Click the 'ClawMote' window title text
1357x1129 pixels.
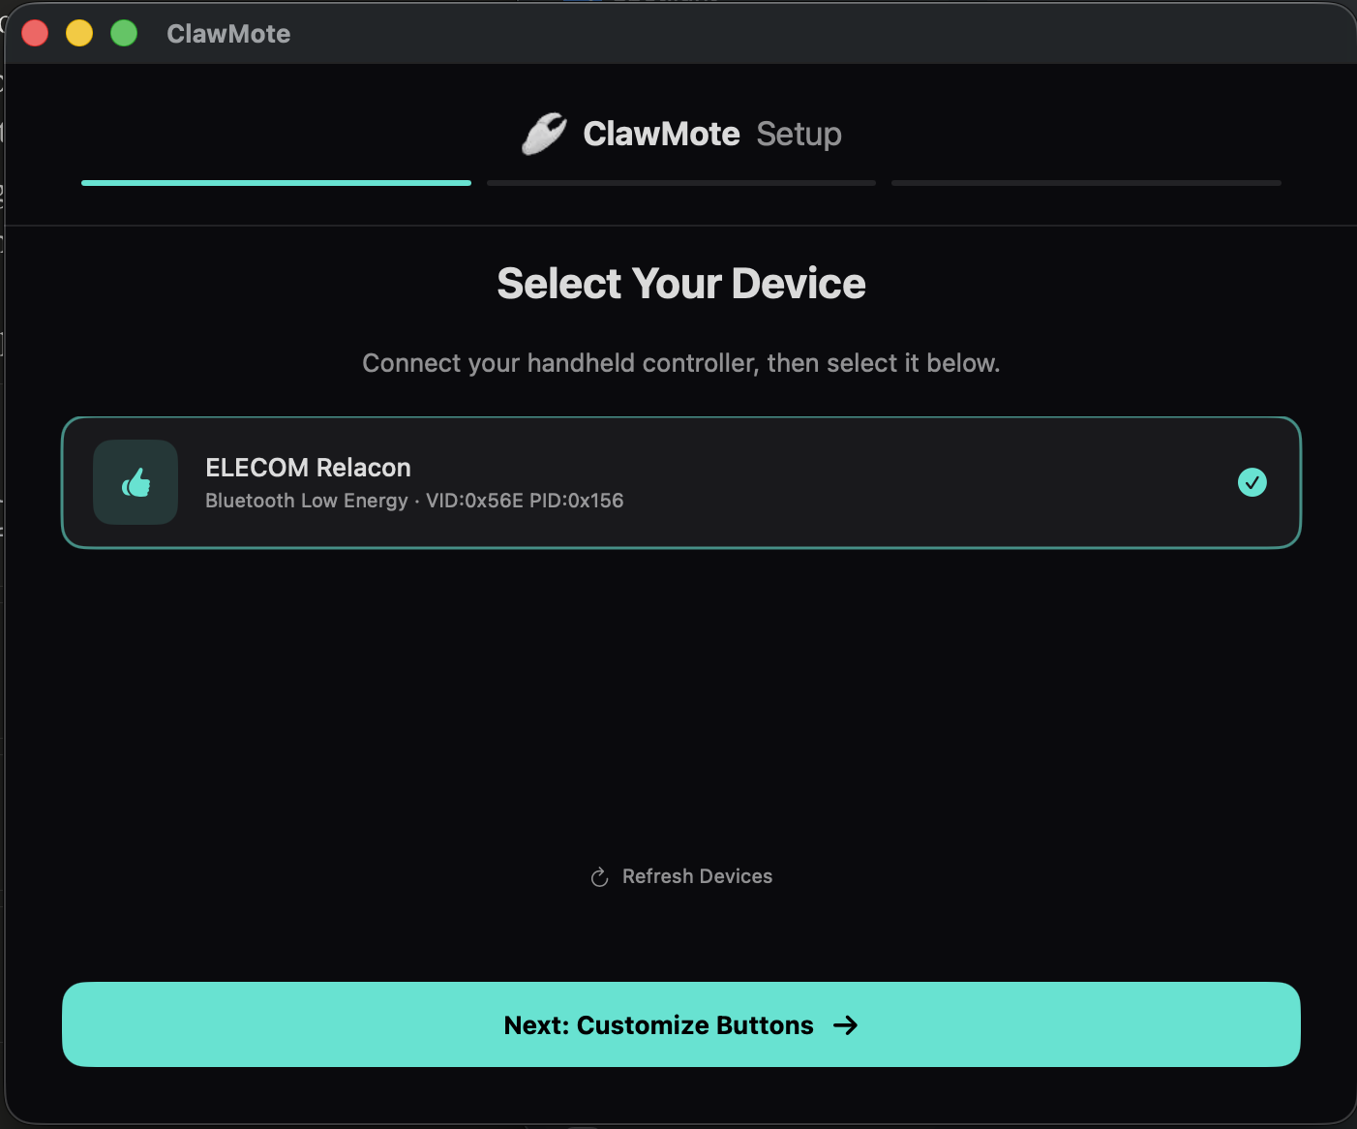pyautogui.click(x=228, y=34)
